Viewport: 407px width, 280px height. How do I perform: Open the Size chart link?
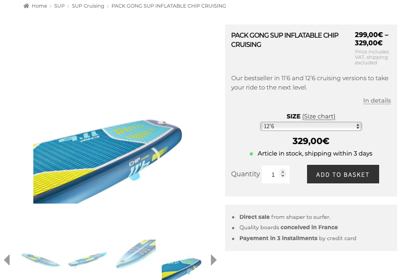click(x=318, y=116)
